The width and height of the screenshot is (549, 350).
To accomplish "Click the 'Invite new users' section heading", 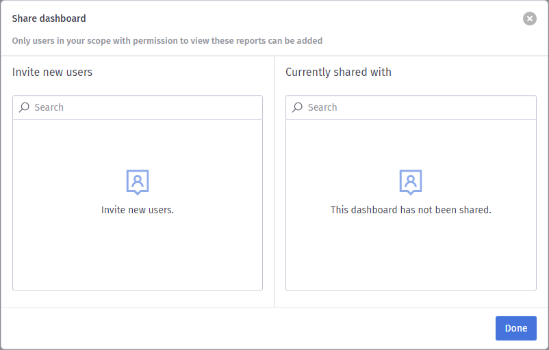I will [x=52, y=72].
